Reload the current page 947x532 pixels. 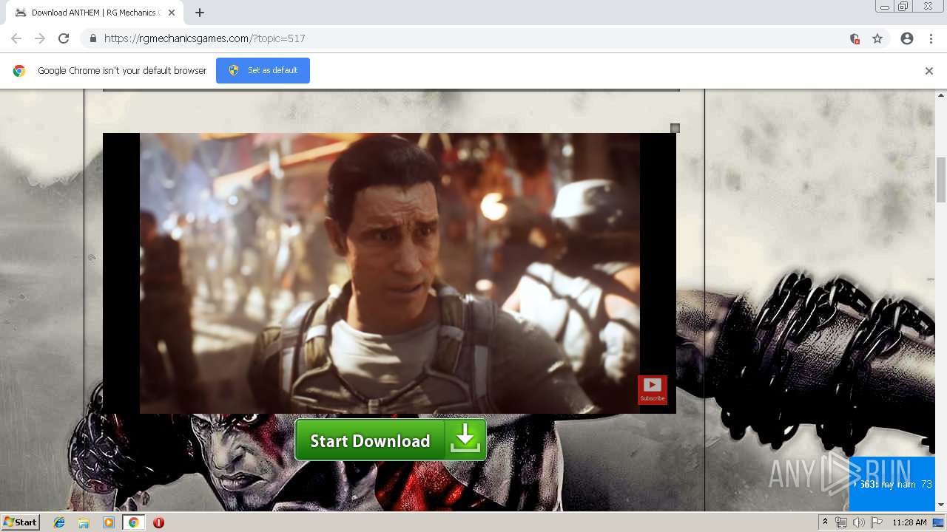64,38
